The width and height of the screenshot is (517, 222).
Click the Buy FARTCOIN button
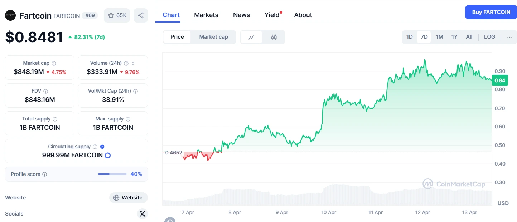[491, 12]
